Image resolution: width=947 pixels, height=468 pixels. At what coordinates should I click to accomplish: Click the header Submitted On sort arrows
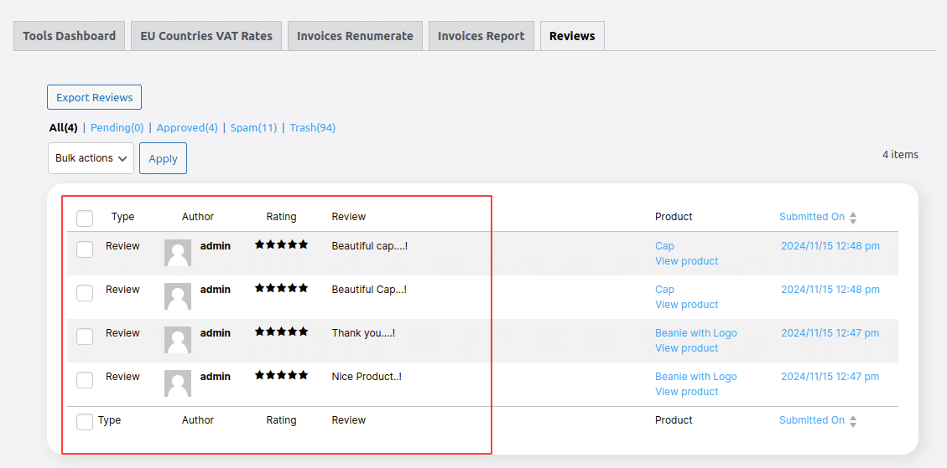click(853, 218)
